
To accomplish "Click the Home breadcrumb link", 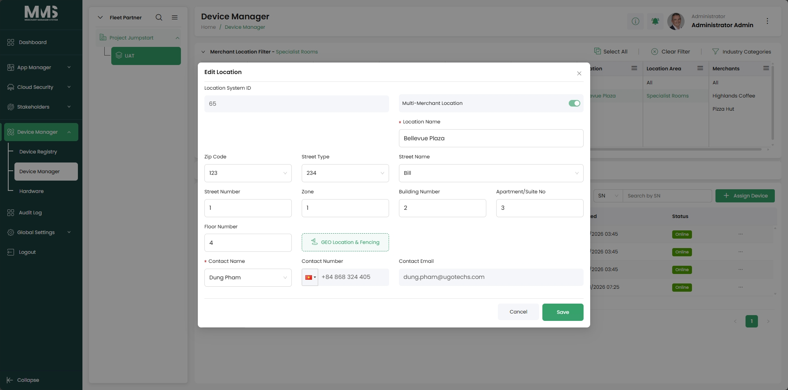I will pyautogui.click(x=209, y=27).
